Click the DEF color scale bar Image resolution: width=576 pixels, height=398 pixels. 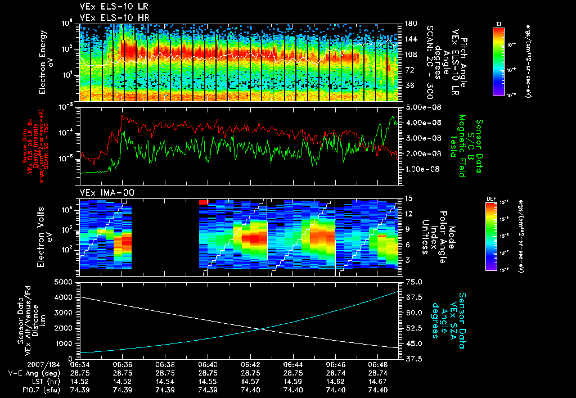(492, 237)
